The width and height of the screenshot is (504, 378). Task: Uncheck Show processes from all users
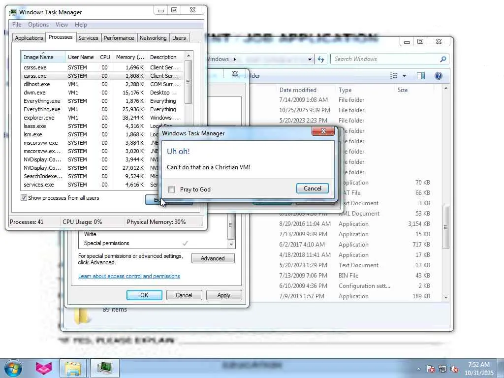point(24,198)
